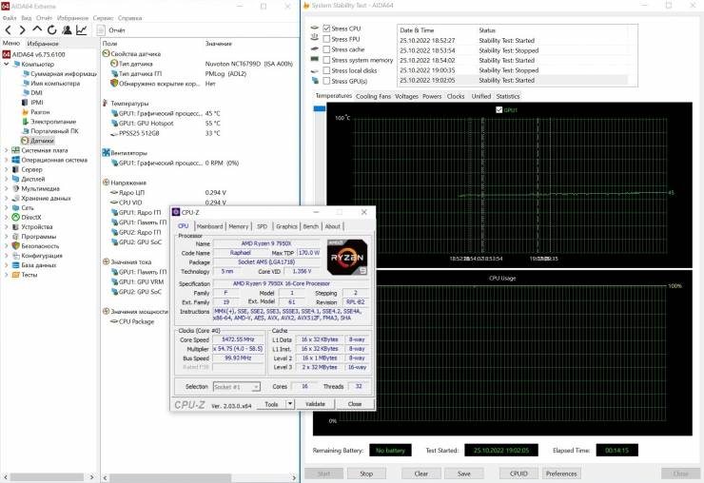Open Электропитание tree item
Screen dimensions: 704x483
[49, 122]
